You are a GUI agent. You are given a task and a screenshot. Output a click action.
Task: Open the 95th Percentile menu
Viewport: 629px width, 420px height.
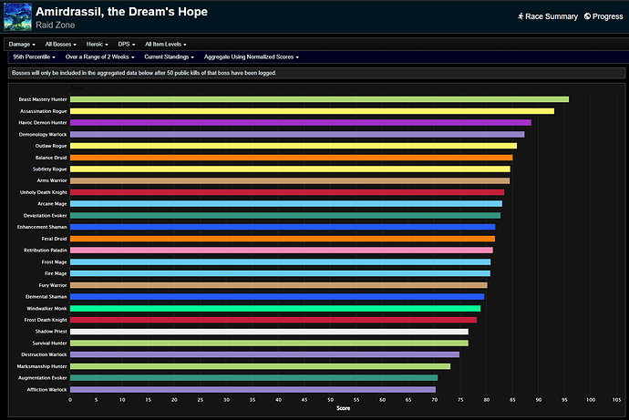[x=34, y=57]
